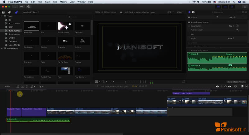
Task: Uncheck the Music-1 Stereo channel checkbox
Action: (189, 54)
